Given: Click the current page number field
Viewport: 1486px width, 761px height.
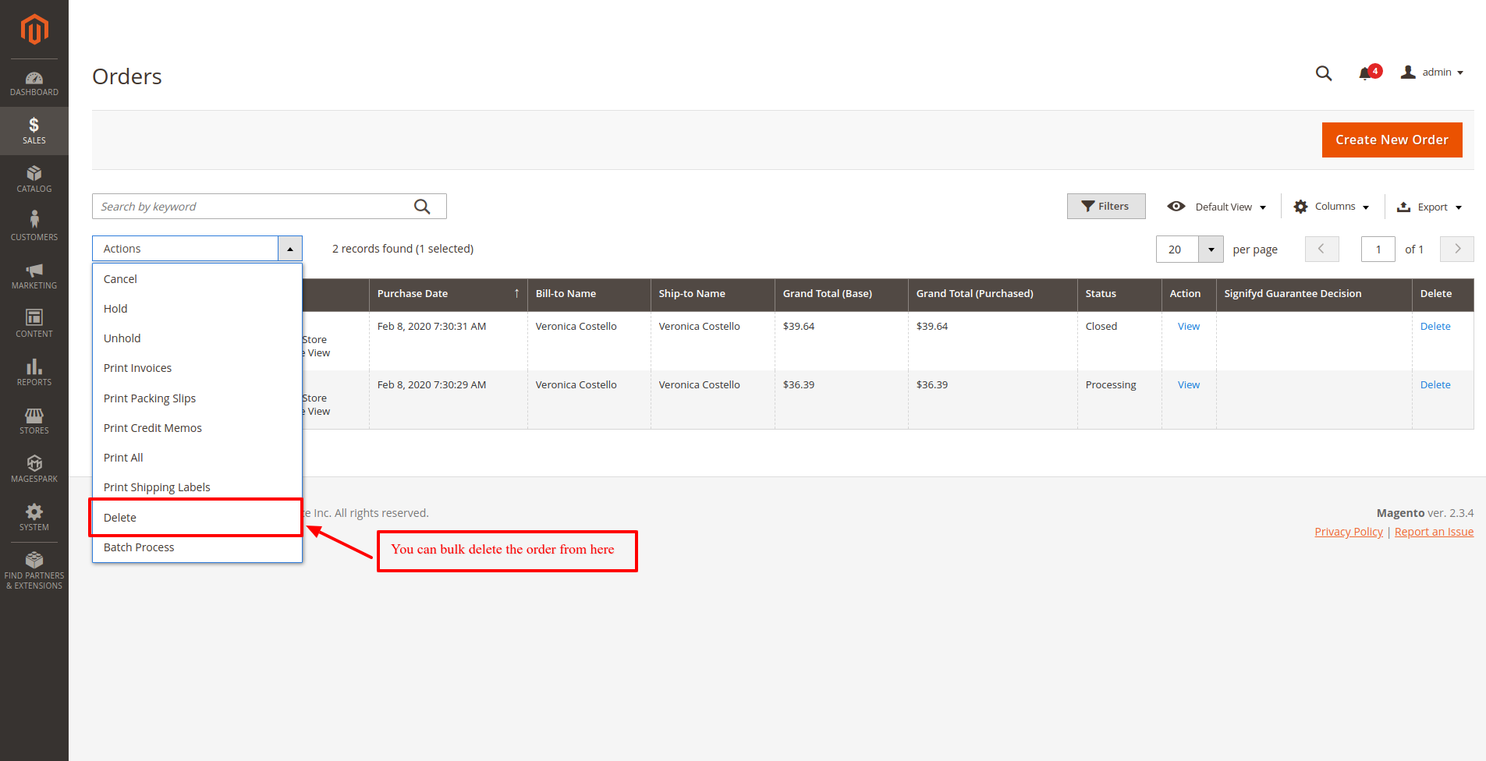Looking at the screenshot, I should tap(1378, 250).
